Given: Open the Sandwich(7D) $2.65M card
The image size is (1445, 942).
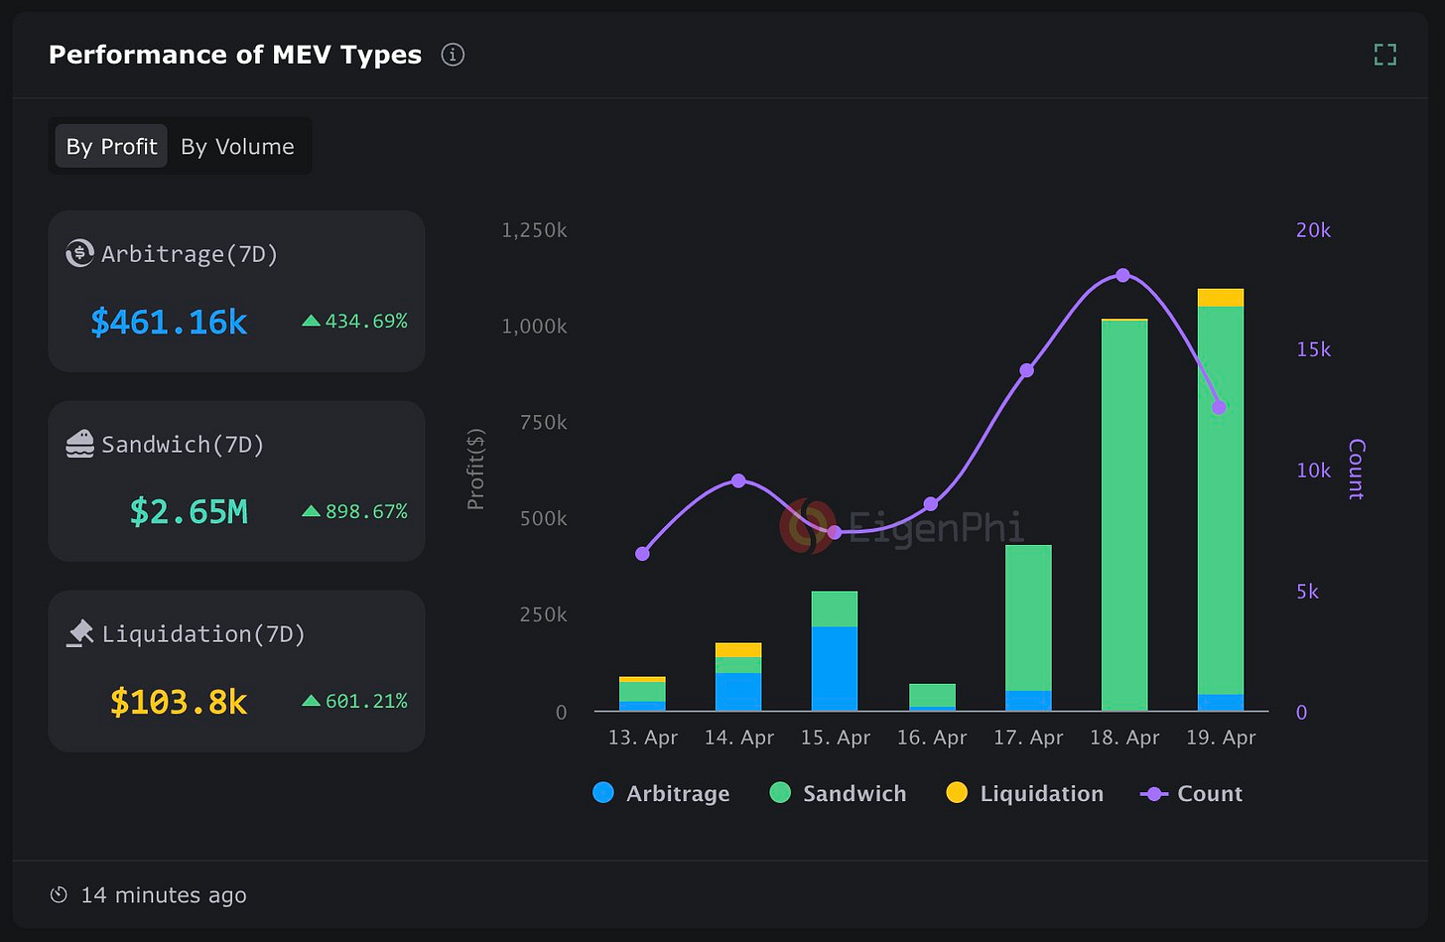Looking at the screenshot, I should 236,481.
